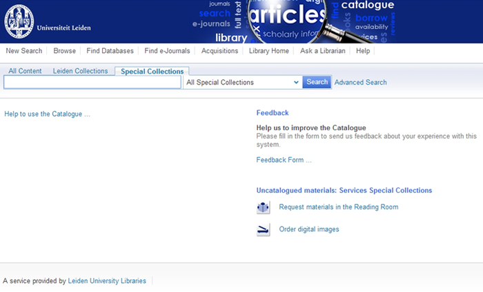
Task: Focus the catalogue search text field
Action: (92, 83)
